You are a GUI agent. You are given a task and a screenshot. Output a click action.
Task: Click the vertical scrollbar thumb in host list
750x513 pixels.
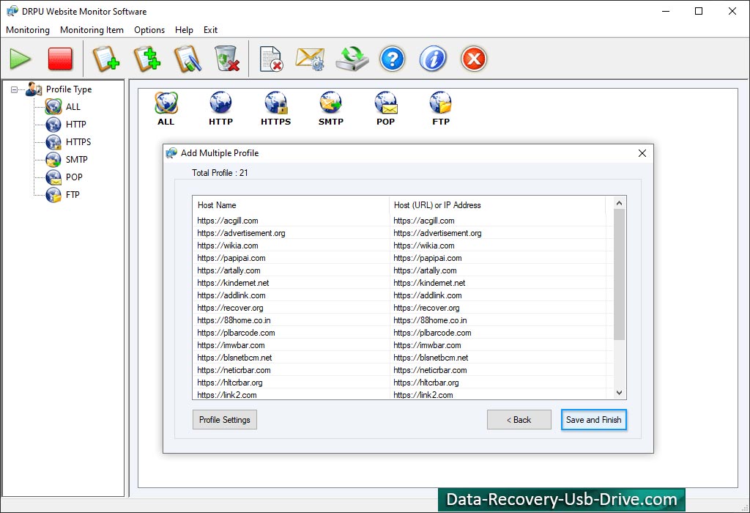coord(619,275)
